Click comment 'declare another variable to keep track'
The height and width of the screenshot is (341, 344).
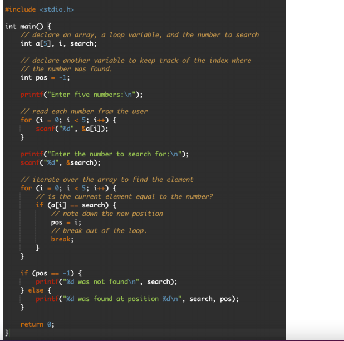(x=136, y=61)
